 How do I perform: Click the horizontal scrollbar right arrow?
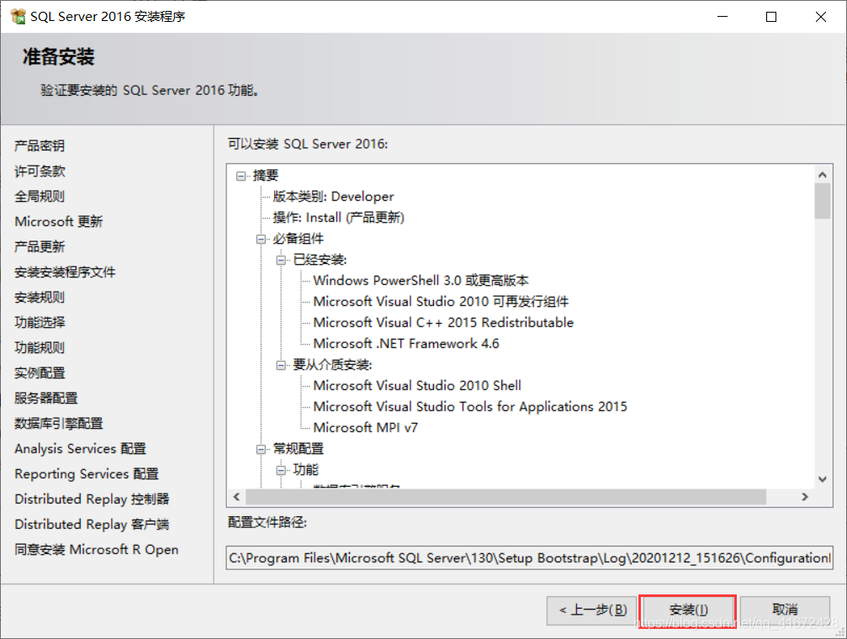point(805,496)
